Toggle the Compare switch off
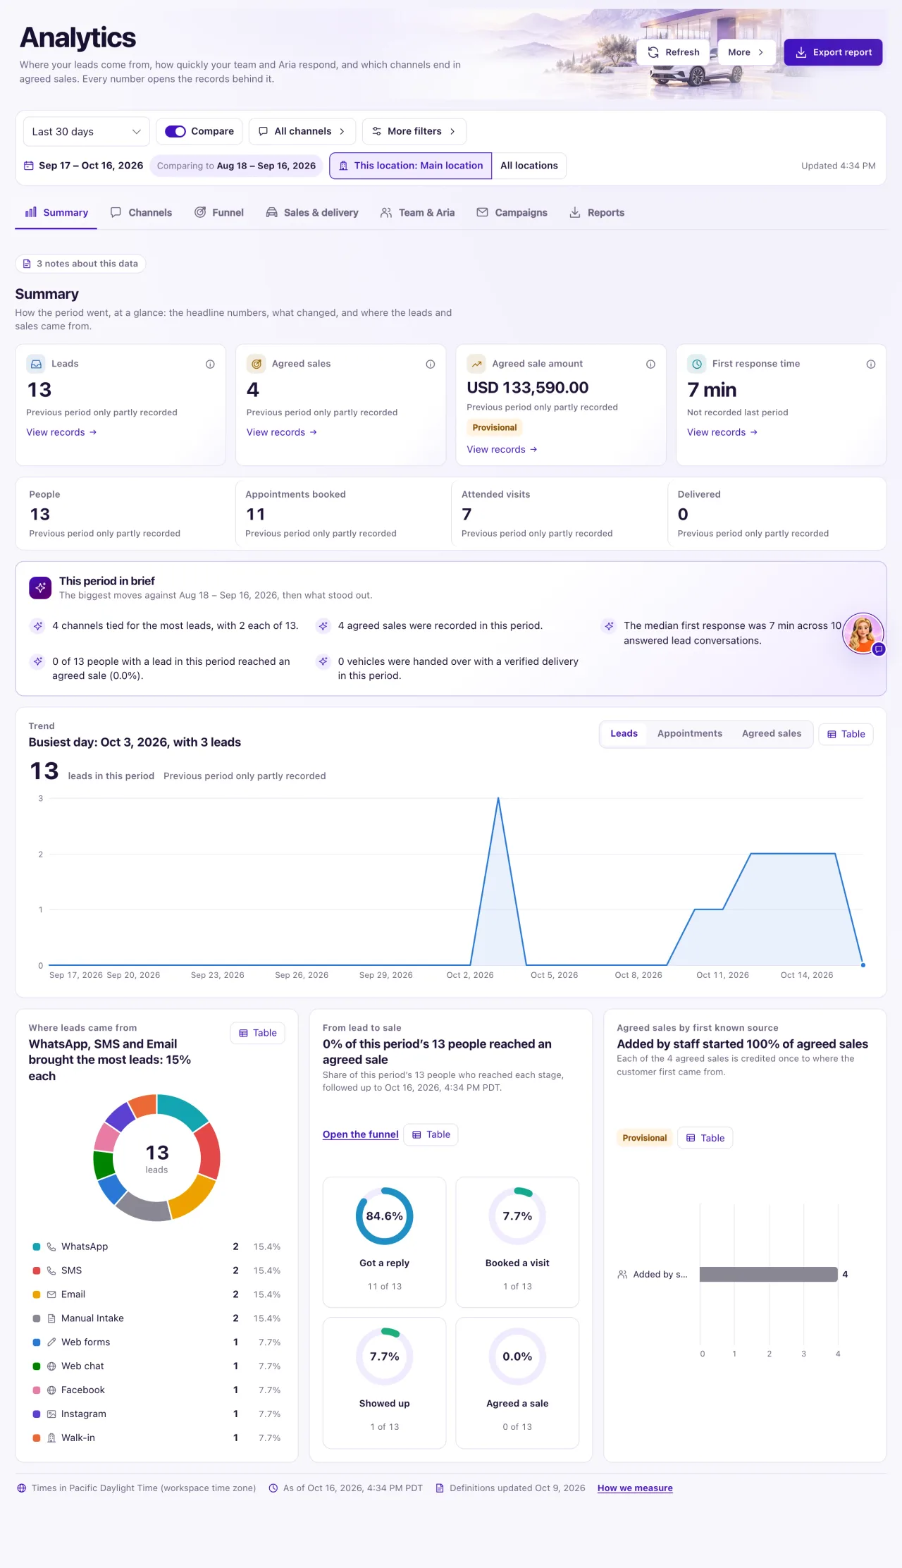The height and width of the screenshot is (1568, 902). [175, 131]
